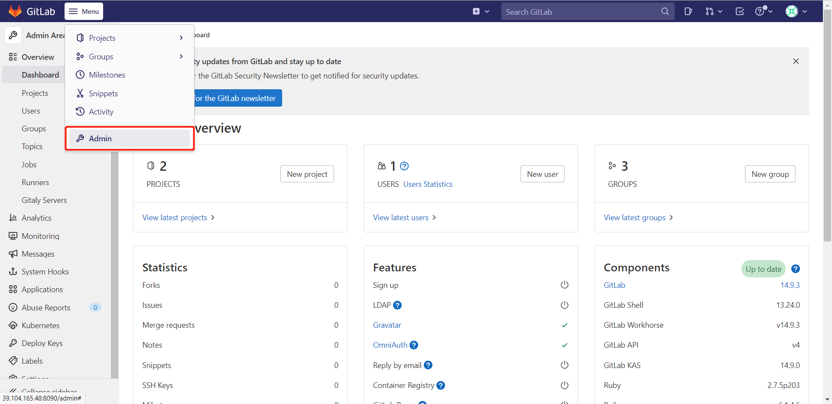Viewport: 832px width, 404px height.
Task: Click the Applications grid icon
Action: click(13, 290)
